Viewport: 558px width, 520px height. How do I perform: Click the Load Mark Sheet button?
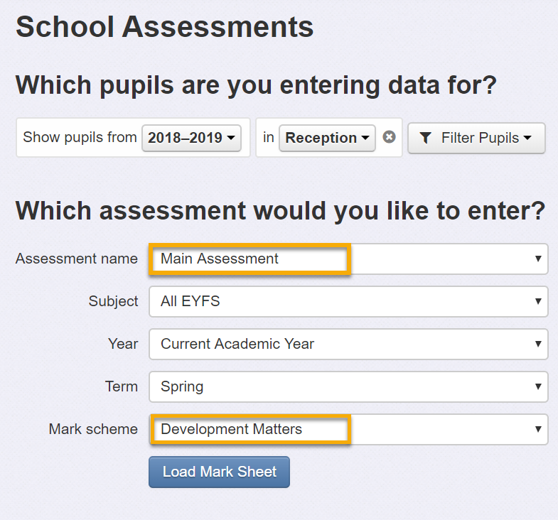[x=219, y=472]
